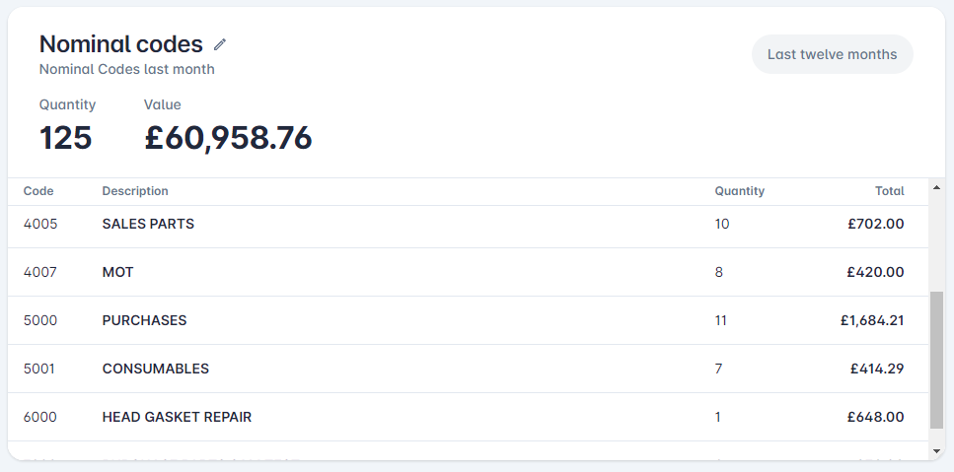This screenshot has height=472, width=954.
Task: Click code 5000 in the table
Action: point(40,320)
